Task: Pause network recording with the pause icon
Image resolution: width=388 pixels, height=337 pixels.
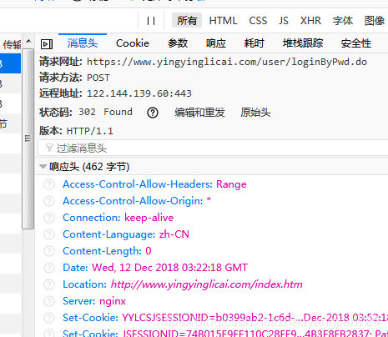Action: pos(151,21)
